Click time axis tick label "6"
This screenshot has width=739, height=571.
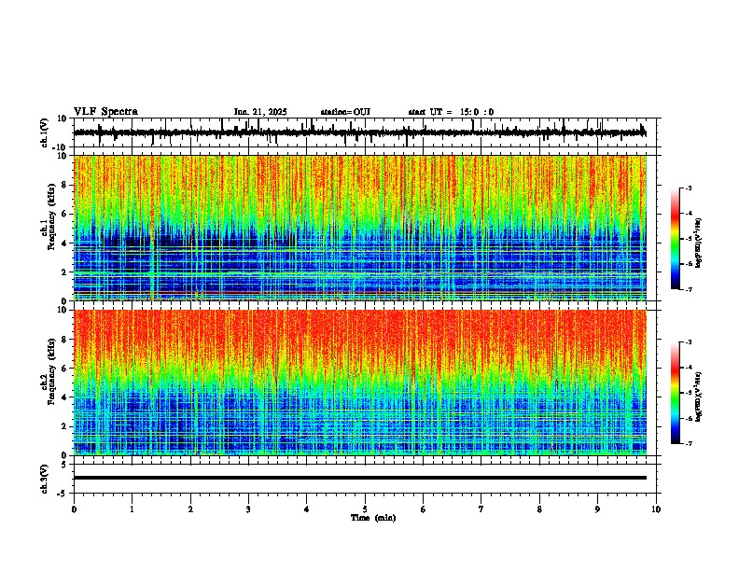pyautogui.click(x=424, y=509)
